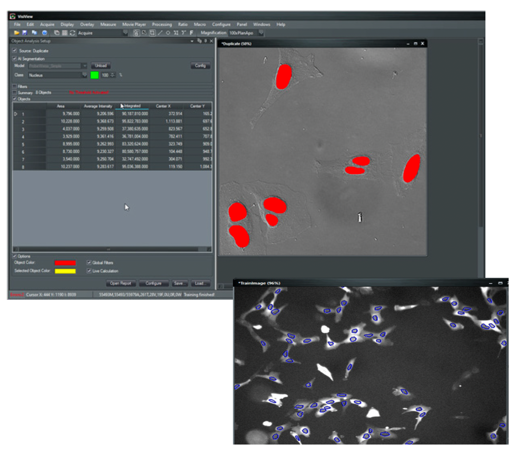Click the Save... button
The height and width of the screenshot is (450, 515).
(179, 283)
